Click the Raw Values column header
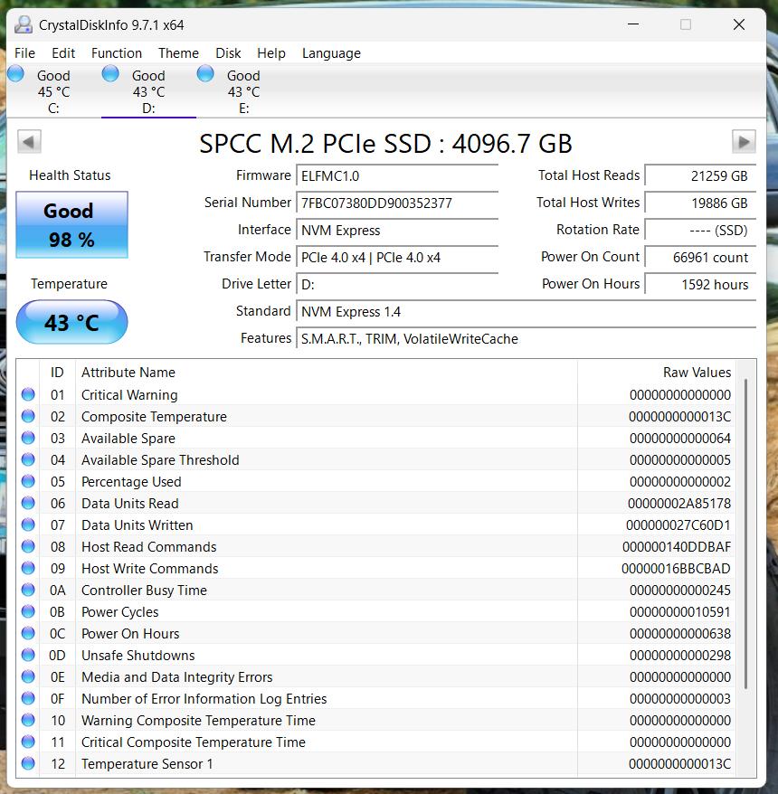 click(x=657, y=373)
